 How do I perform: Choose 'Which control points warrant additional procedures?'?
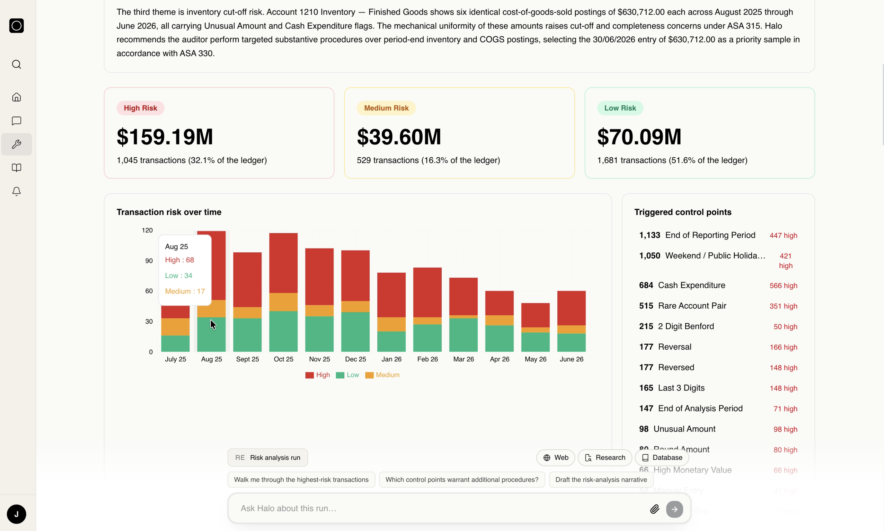point(462,480)
